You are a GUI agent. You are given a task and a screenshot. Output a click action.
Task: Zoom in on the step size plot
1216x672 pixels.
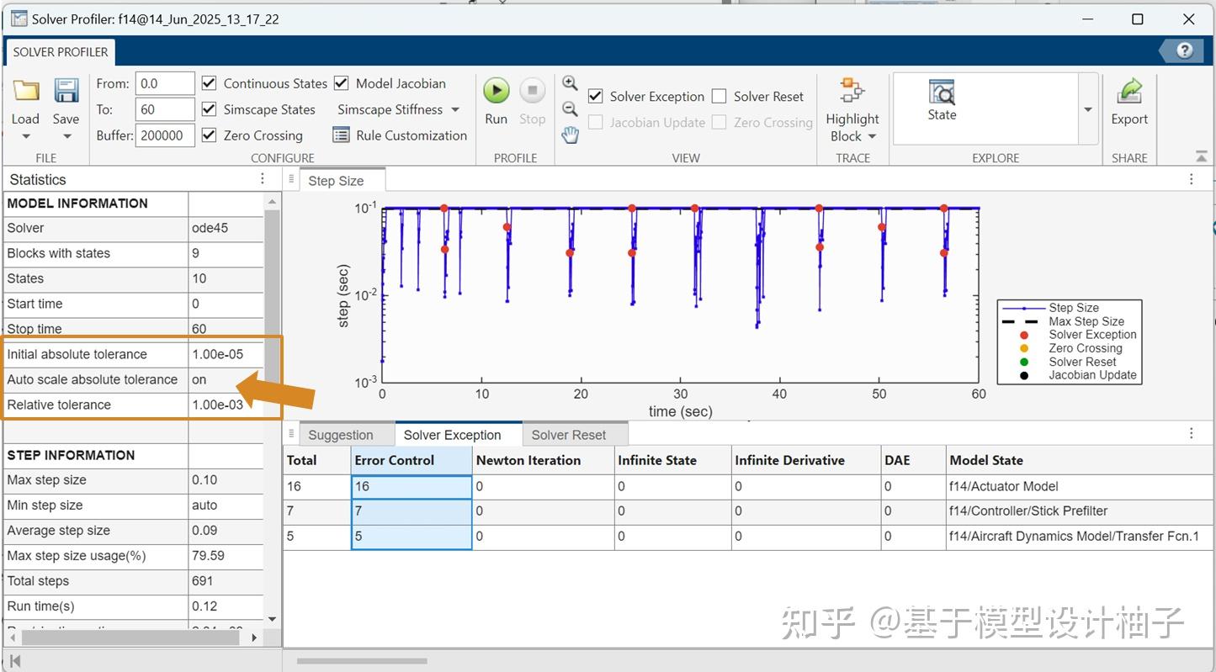tap(570, 83)
